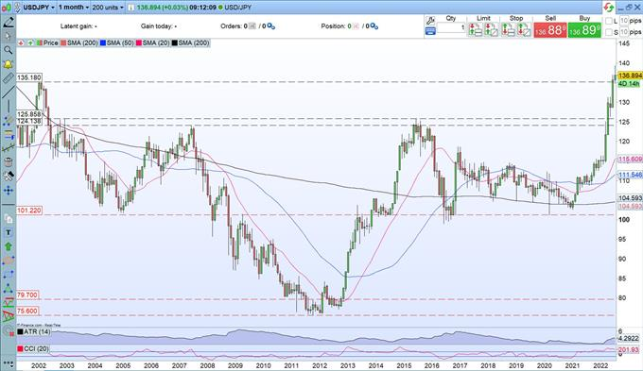Open the 200 units dropdown
This screenshot has width=643, height=371.
[x=108, y=8]
